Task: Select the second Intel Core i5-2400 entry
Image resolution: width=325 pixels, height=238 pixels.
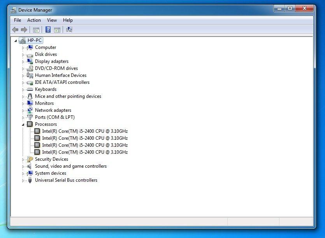Action: (x=85, y=138)
